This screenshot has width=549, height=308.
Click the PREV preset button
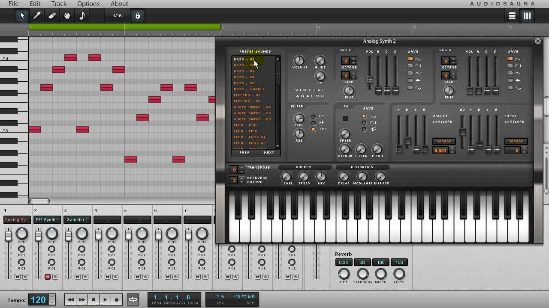(244, 152)
